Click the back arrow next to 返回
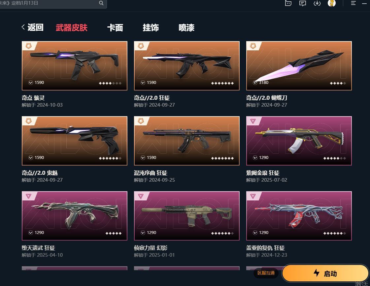370x286 pixels. [x=23, y=27]
